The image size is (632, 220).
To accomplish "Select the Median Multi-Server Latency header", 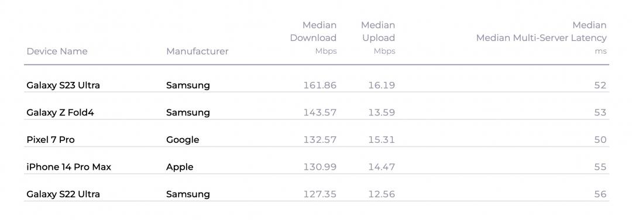I will tap(541, 38).
